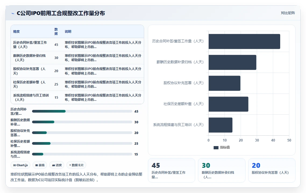Click chart bar for 股权协议补充签署
The width and height of the screenshot is (306, 193).
[225, 83]
